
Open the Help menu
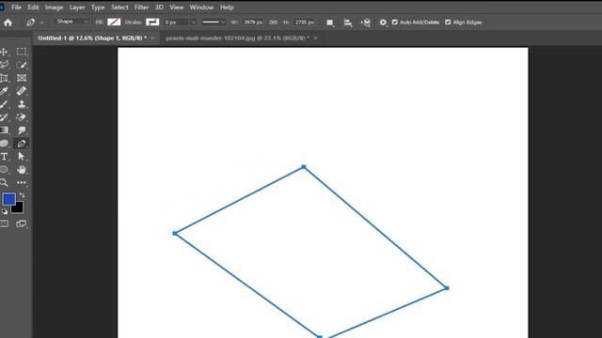click(227, 8)
